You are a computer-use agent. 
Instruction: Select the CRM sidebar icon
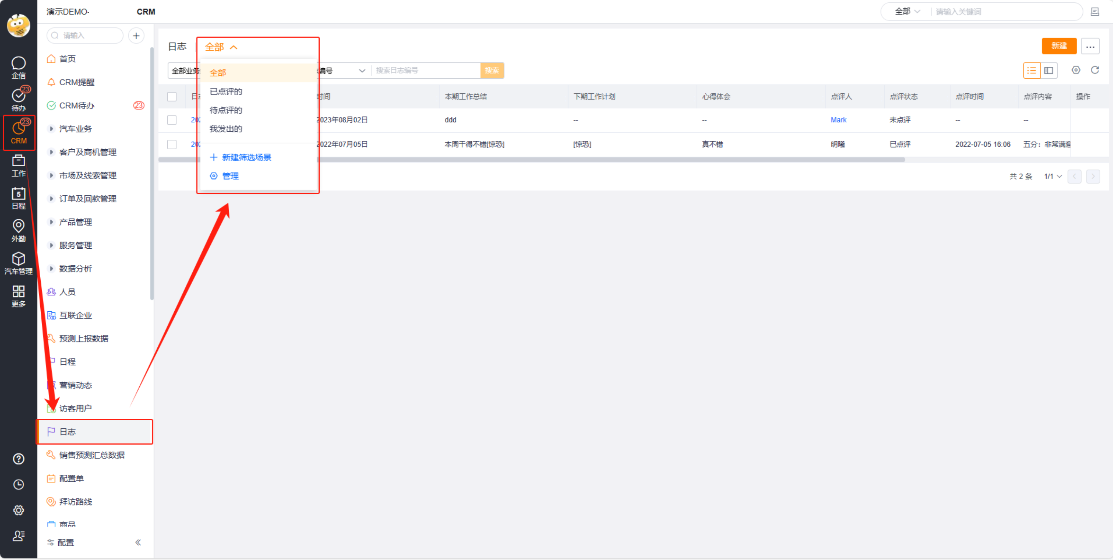[18, 133]
